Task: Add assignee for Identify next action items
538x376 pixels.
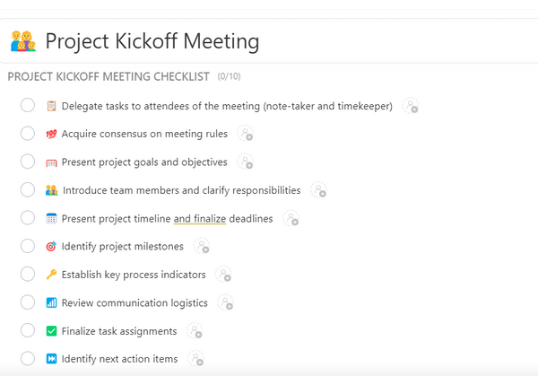Action: tap(195, 359)
